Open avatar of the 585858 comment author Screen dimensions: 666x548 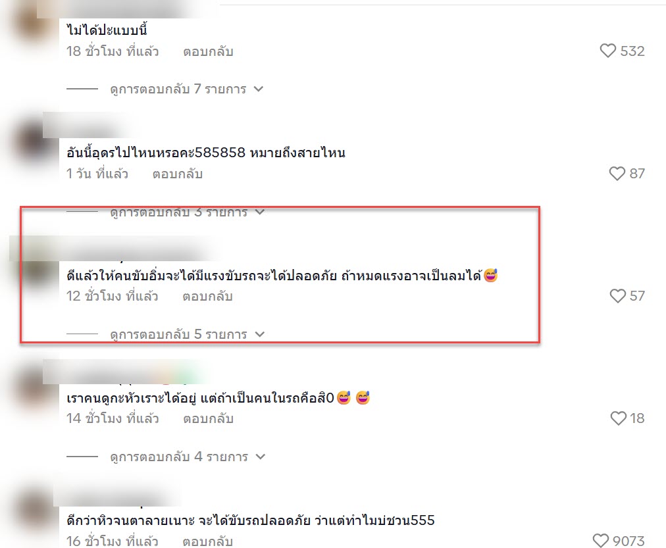tap(33, 142)
